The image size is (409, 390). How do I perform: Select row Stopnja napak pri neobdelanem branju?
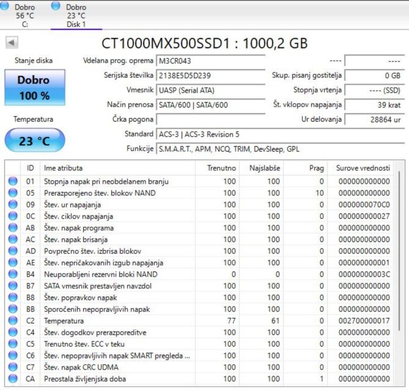199,181
